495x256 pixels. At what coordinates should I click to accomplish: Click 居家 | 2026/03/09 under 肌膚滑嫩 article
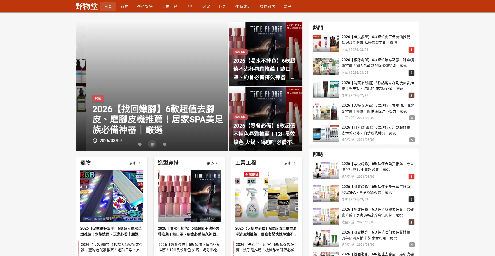[x=355, y=199]
